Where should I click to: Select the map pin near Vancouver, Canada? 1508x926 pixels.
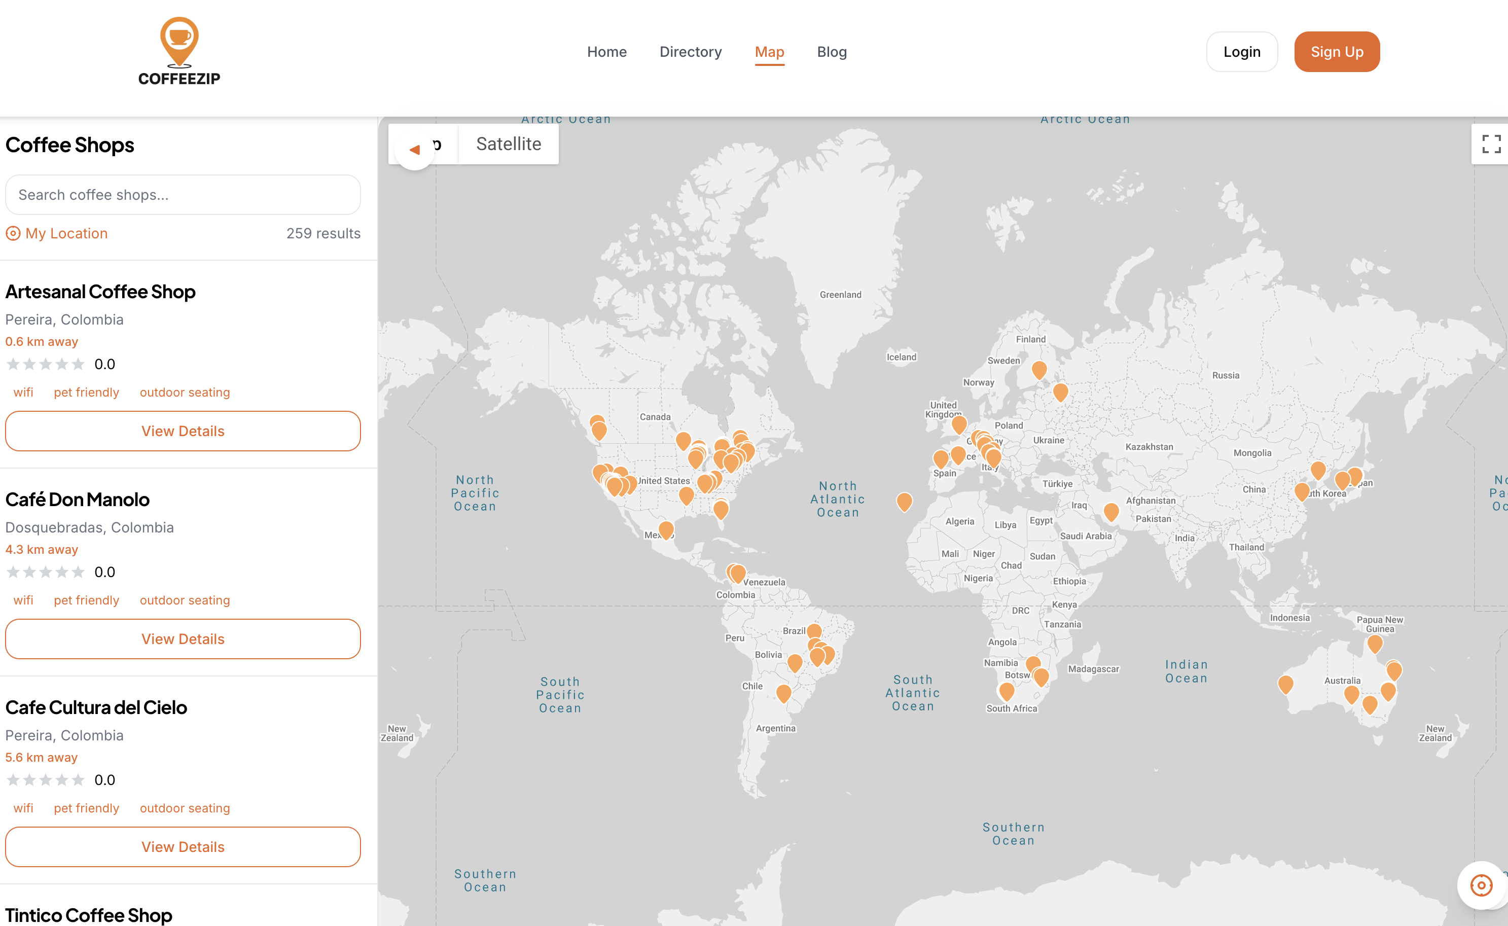click(599, 430)
